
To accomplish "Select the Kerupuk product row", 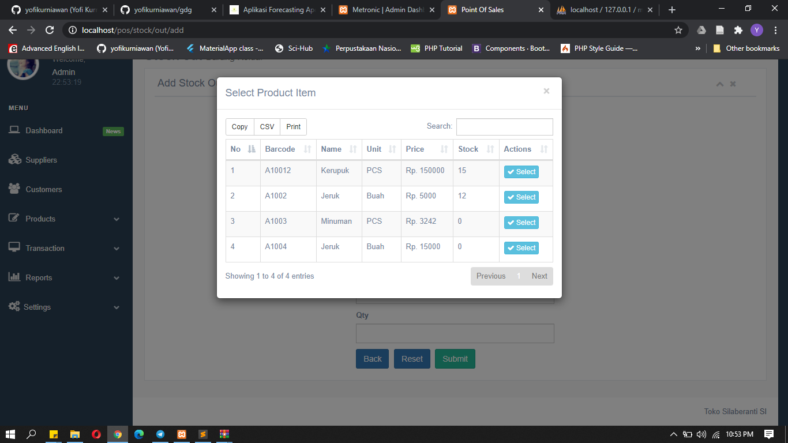I will [x=521, y=171].
